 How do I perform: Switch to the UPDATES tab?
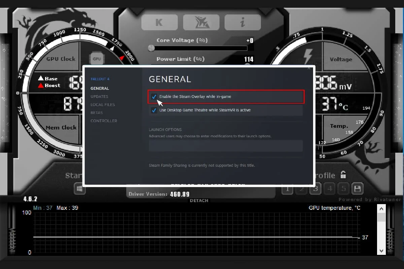click(x=99, y=97)
